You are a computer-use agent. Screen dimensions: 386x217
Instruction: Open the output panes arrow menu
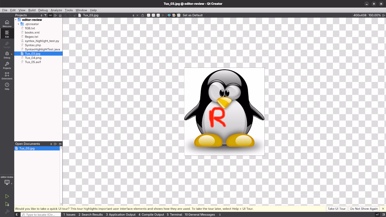click(x=220, y=215)
